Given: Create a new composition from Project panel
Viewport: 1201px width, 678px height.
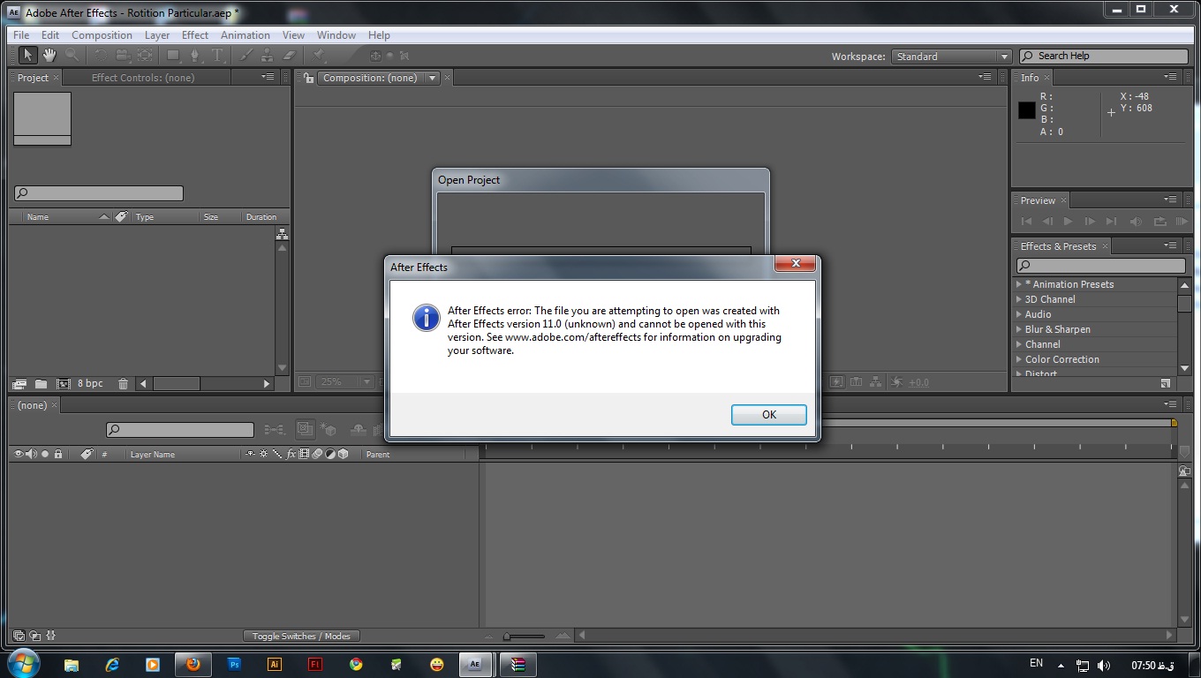Looking at the screenshot, I should (63, 384).
